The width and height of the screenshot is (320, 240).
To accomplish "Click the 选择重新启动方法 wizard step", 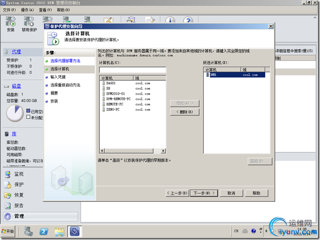I will pyautogui.click(x=65, y=85).
